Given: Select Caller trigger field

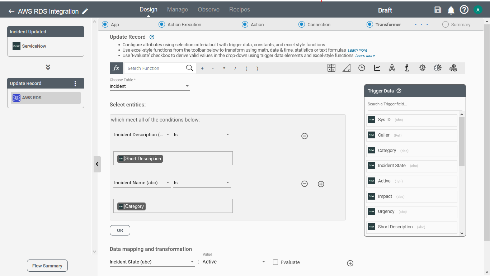Looking at the screenshot, I should click(412, 135).
